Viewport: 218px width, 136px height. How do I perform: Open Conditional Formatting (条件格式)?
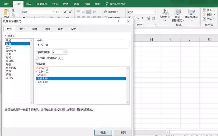(x=165, y=15)
